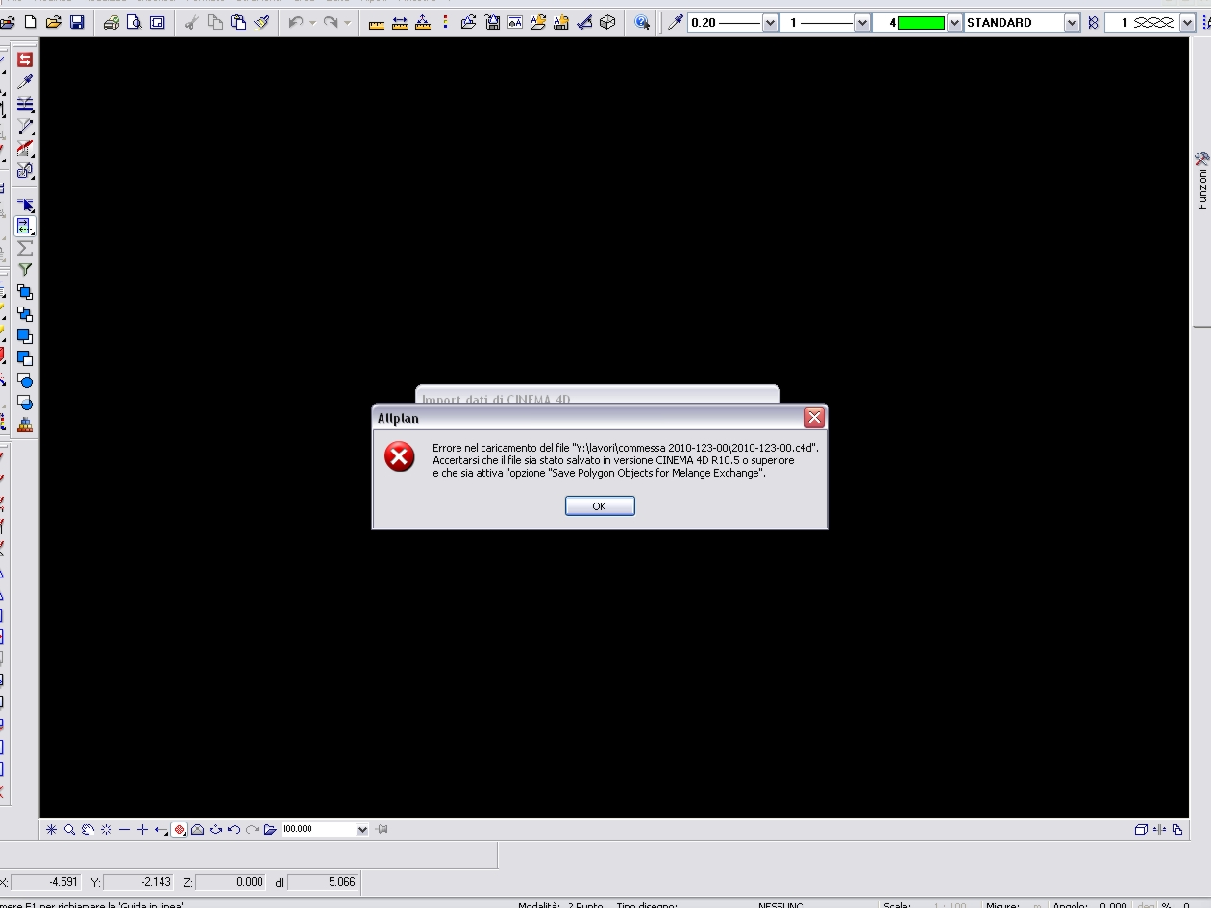Open the line color dropdown arrow
Screen dimensions: 1211x908
[954, 23]
